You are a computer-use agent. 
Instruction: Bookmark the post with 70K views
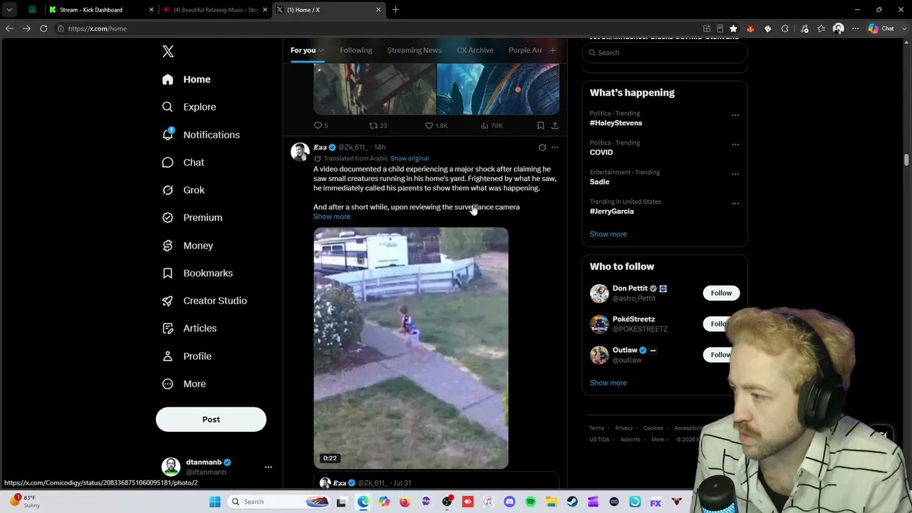click(541, 125)
